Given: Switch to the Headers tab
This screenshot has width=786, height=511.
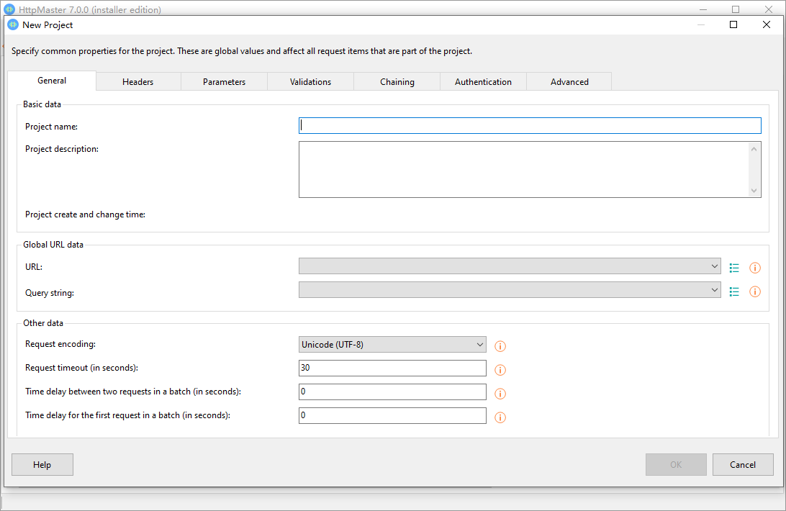Looking at the screenshot, I should (x=138, y=82).
